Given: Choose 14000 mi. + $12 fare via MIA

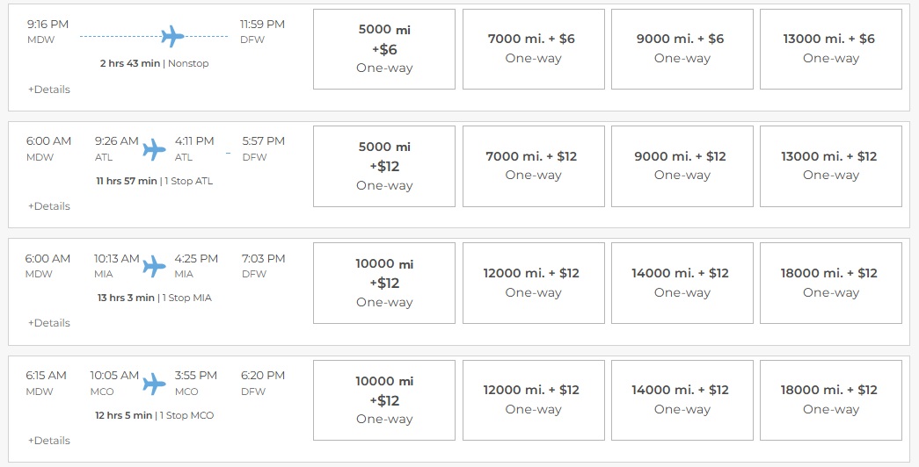Looking at the screenshot, I should click(x=682, y=283).
